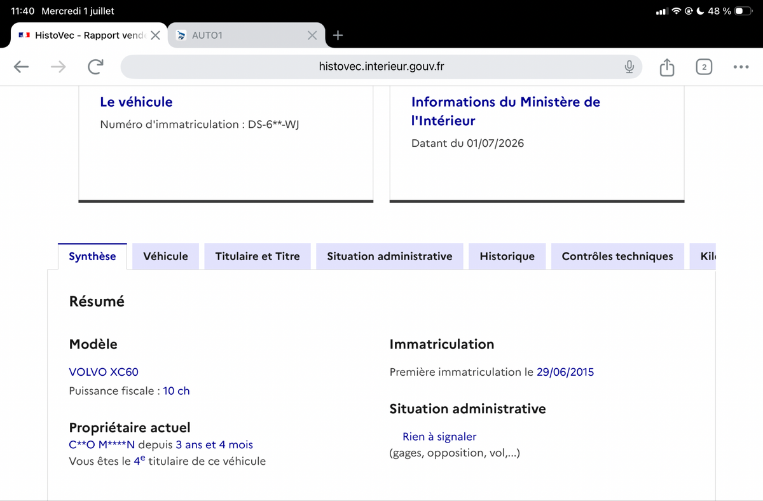
Task: Select the Synthèse tab
Action: 92,256
